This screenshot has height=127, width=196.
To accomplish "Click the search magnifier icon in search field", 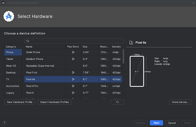I will tap(28, 41).
